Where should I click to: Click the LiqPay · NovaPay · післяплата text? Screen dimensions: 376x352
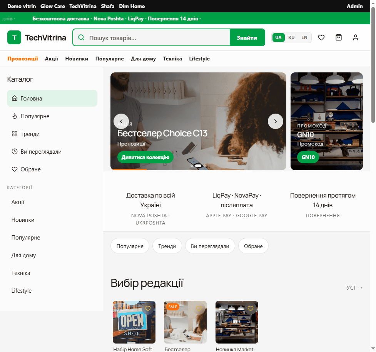coord(236,200)
